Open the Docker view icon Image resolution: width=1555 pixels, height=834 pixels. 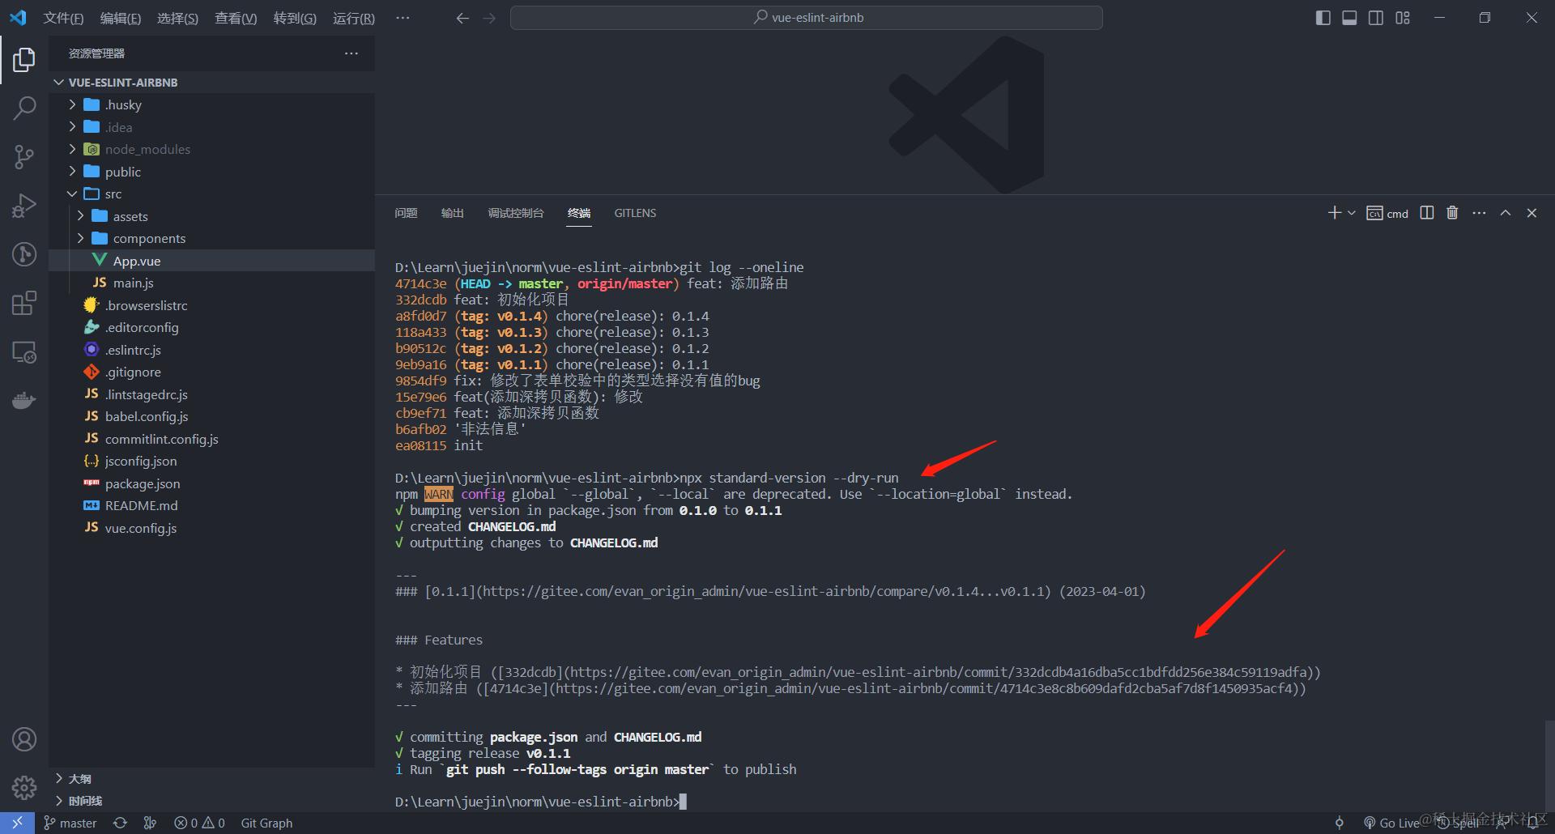coord(24,400)
